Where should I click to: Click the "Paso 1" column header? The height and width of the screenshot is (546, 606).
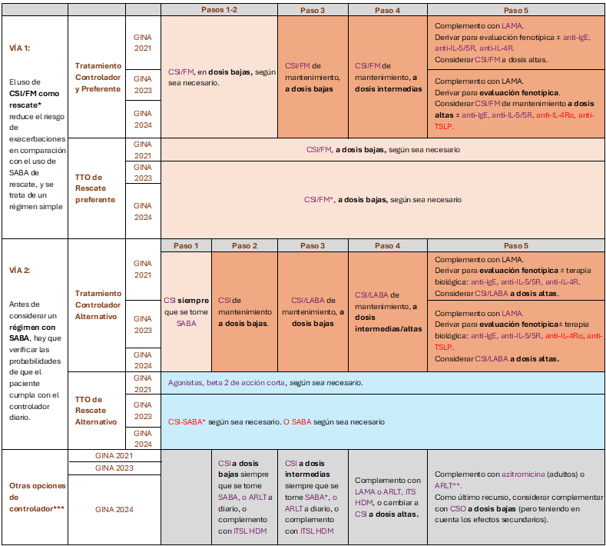186,245
